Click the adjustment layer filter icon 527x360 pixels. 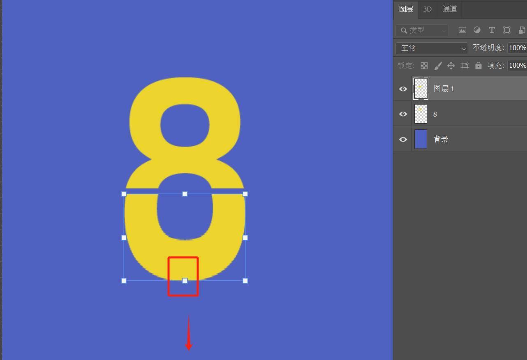pyautogui.click(x=477, y=30)
